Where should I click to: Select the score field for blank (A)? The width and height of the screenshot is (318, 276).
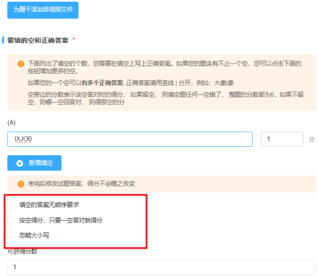coord(282,139)
